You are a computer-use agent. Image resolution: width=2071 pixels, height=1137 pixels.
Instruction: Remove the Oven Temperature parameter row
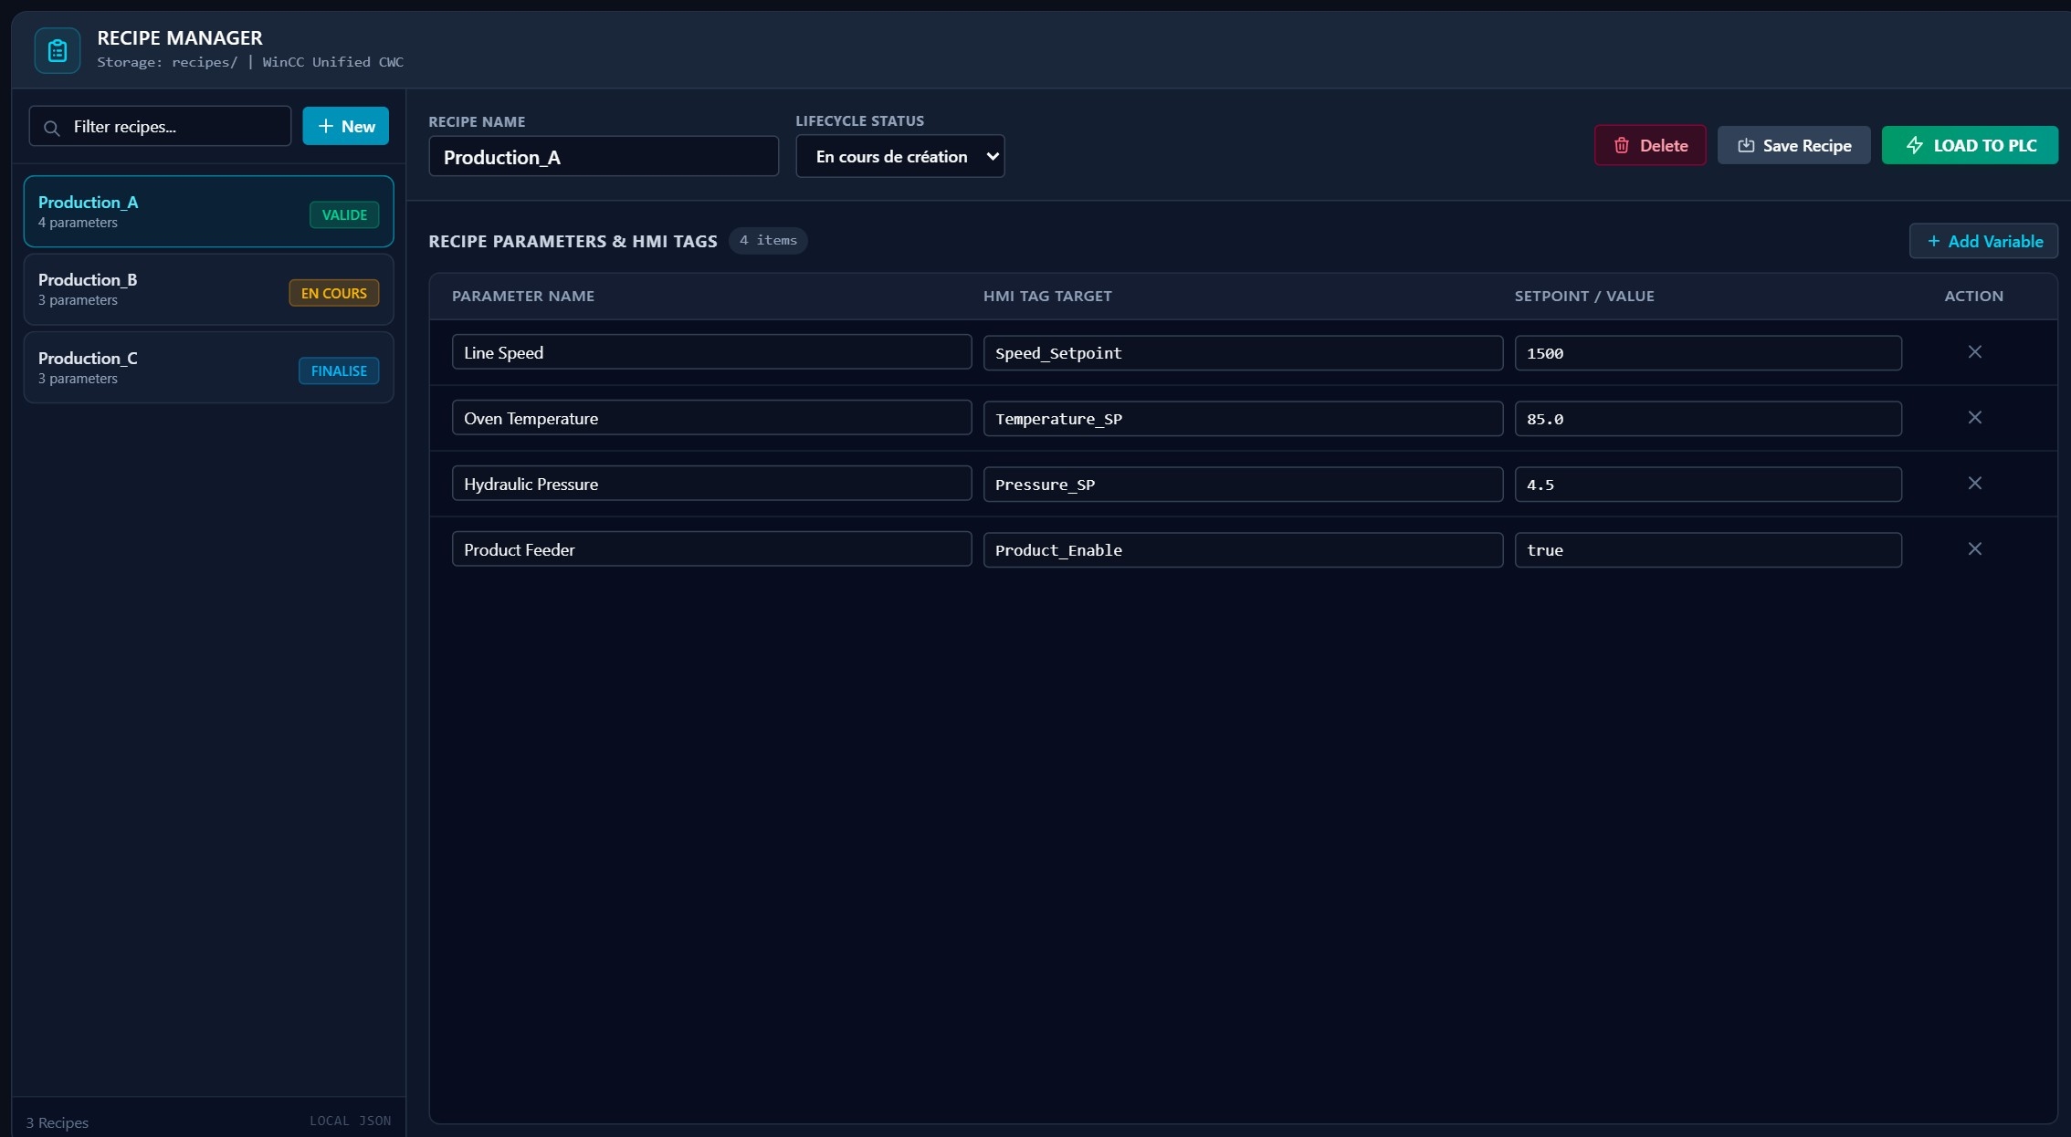[1974, 418]
